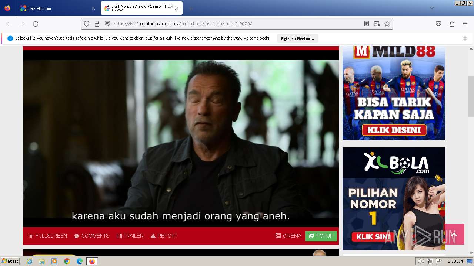Click the page scrollbar thumb
474x266 pixels.
click(471, 97)
